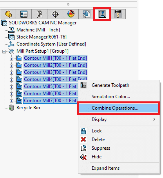Screen dimensions: 163x178
Task: Select Contour Mill2[T00 - 1 Flat End]
Action: pos(55,65)
